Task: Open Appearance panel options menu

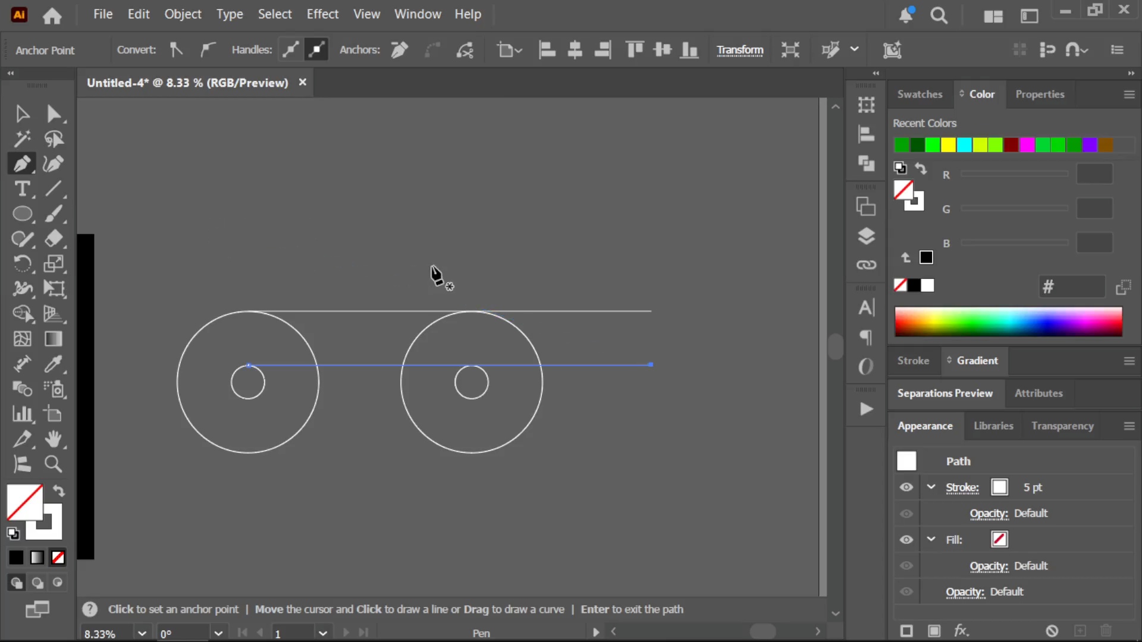Action: (1129, 426)
